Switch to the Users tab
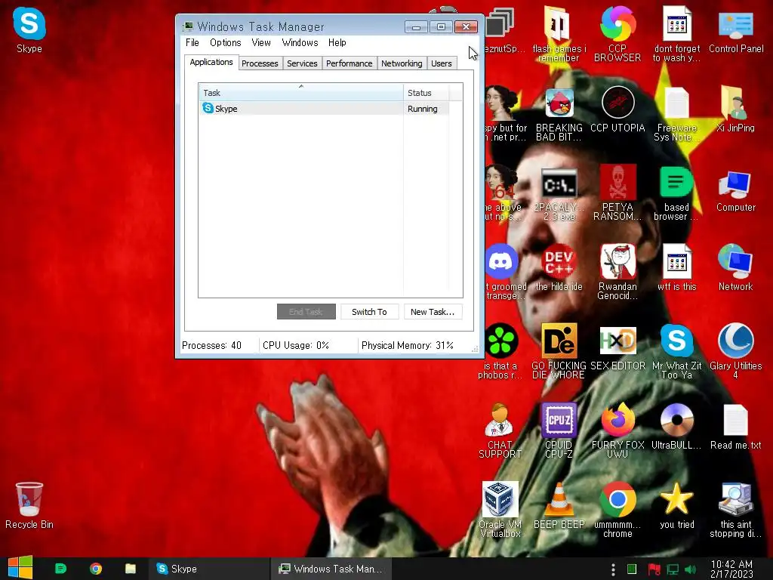The image size is (773, 580). tap(441, 63)
